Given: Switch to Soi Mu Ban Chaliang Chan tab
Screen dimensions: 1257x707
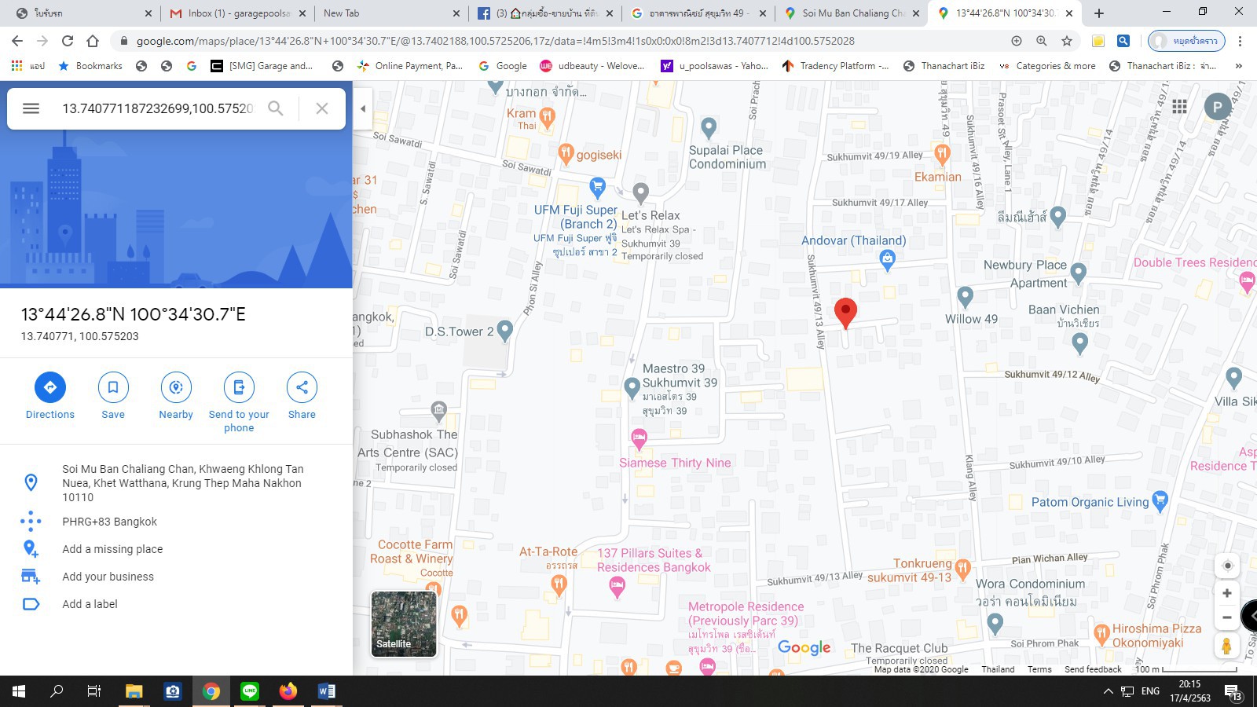Looking at the screenshot, I should [853, 13].
